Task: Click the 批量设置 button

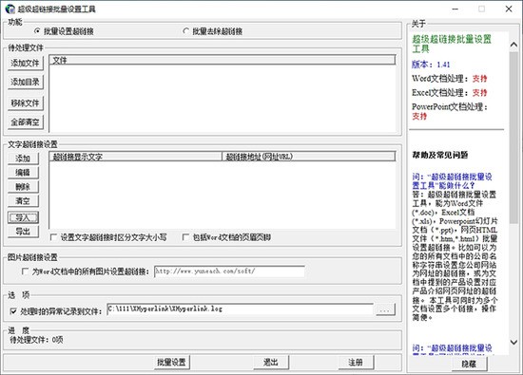Action: (x=171, y=363)
